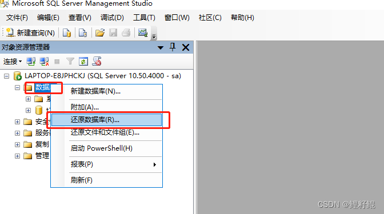Choose Restore Database (还原数据库) menu item
The width and height of the screenshot is (384, 214).
[x=106, y=120]
